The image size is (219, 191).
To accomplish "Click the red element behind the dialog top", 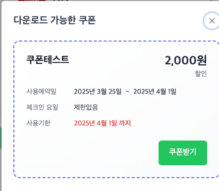I will [x=32, y=0].
